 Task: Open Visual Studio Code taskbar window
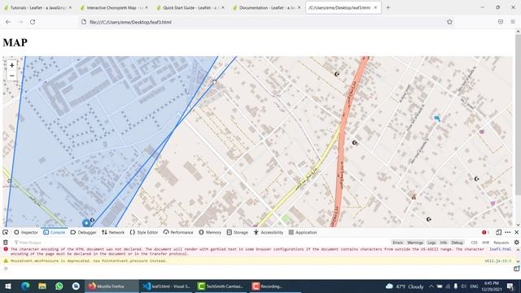[166, 286]
